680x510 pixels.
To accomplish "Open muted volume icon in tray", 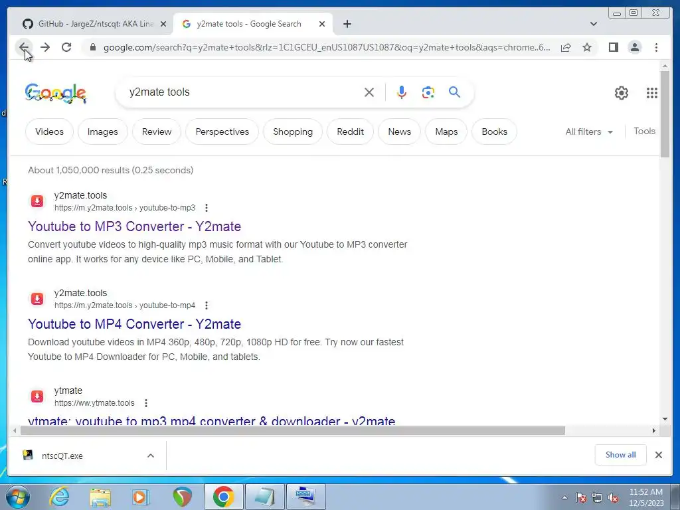I will [x=613, y=498].
